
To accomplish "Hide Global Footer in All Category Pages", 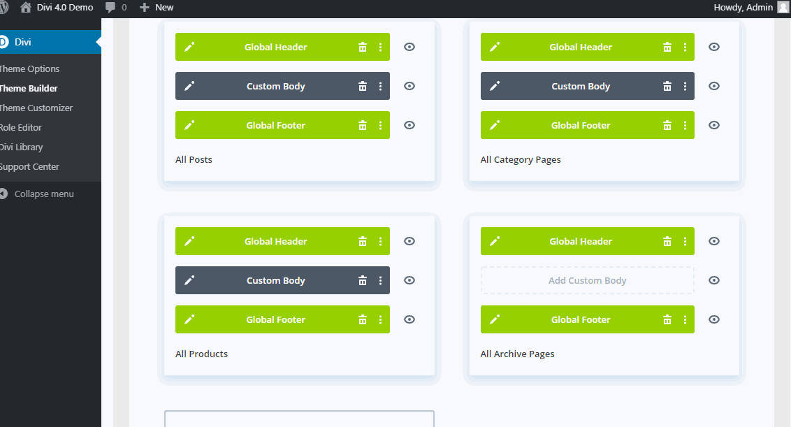I will [714, 125].
